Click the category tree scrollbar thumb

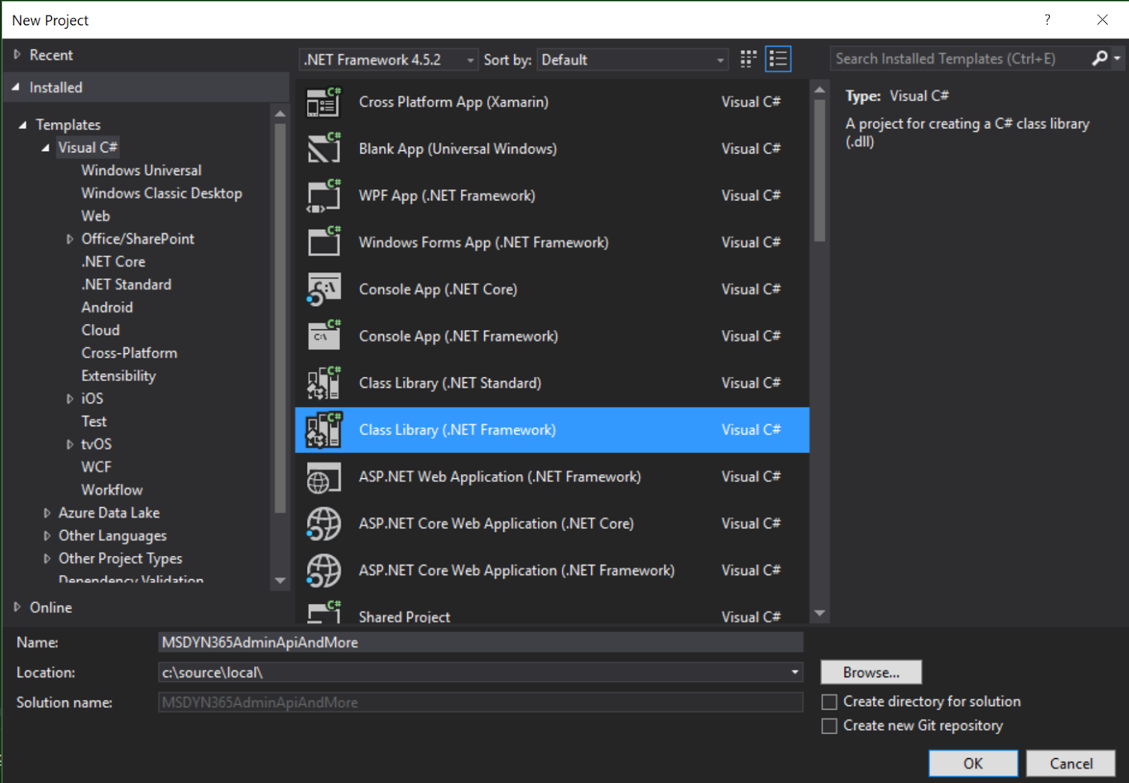tap(280, 318)
